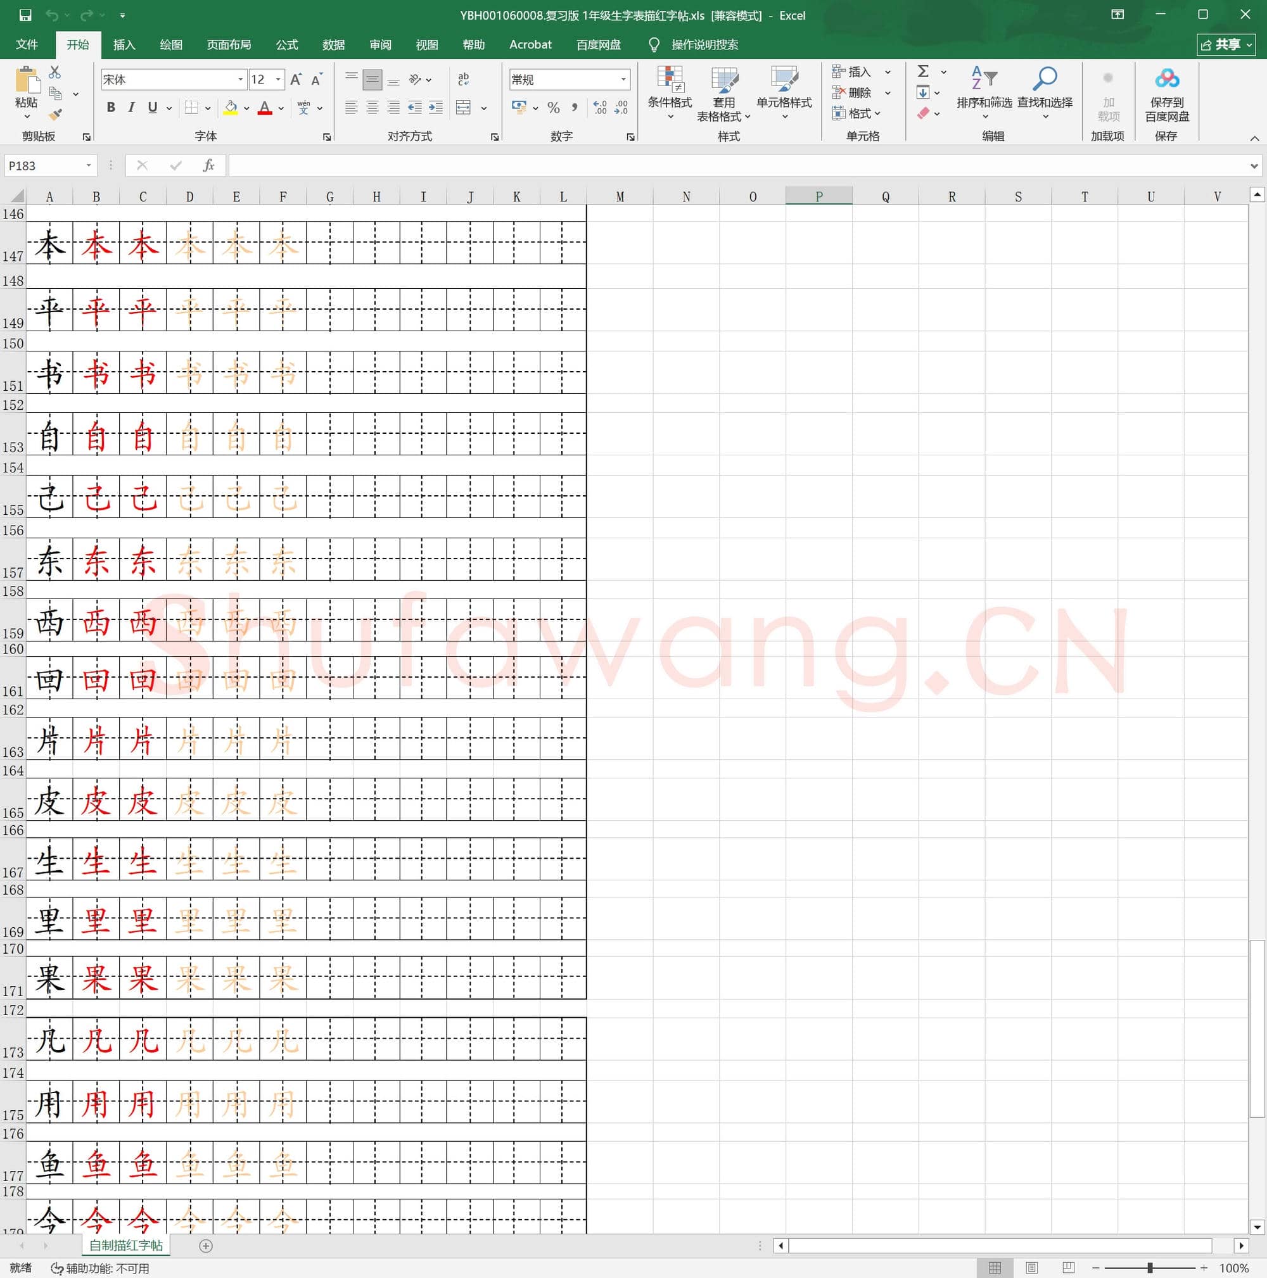Viewport: 1267px width, 1278px height.
Task: Toggle the wrap text (自动换行) option
Action: point(463,79)
